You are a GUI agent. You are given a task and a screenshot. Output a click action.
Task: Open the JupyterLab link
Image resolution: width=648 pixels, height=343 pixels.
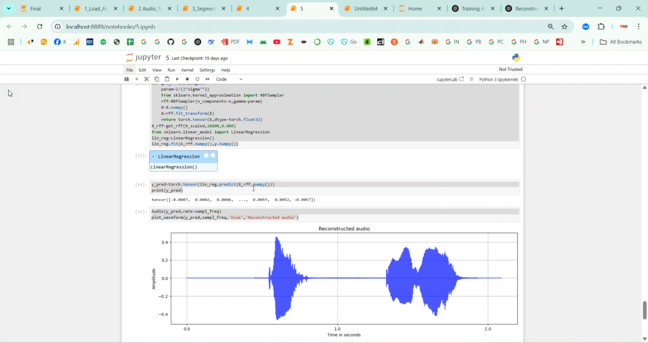(x=450, y=79)
